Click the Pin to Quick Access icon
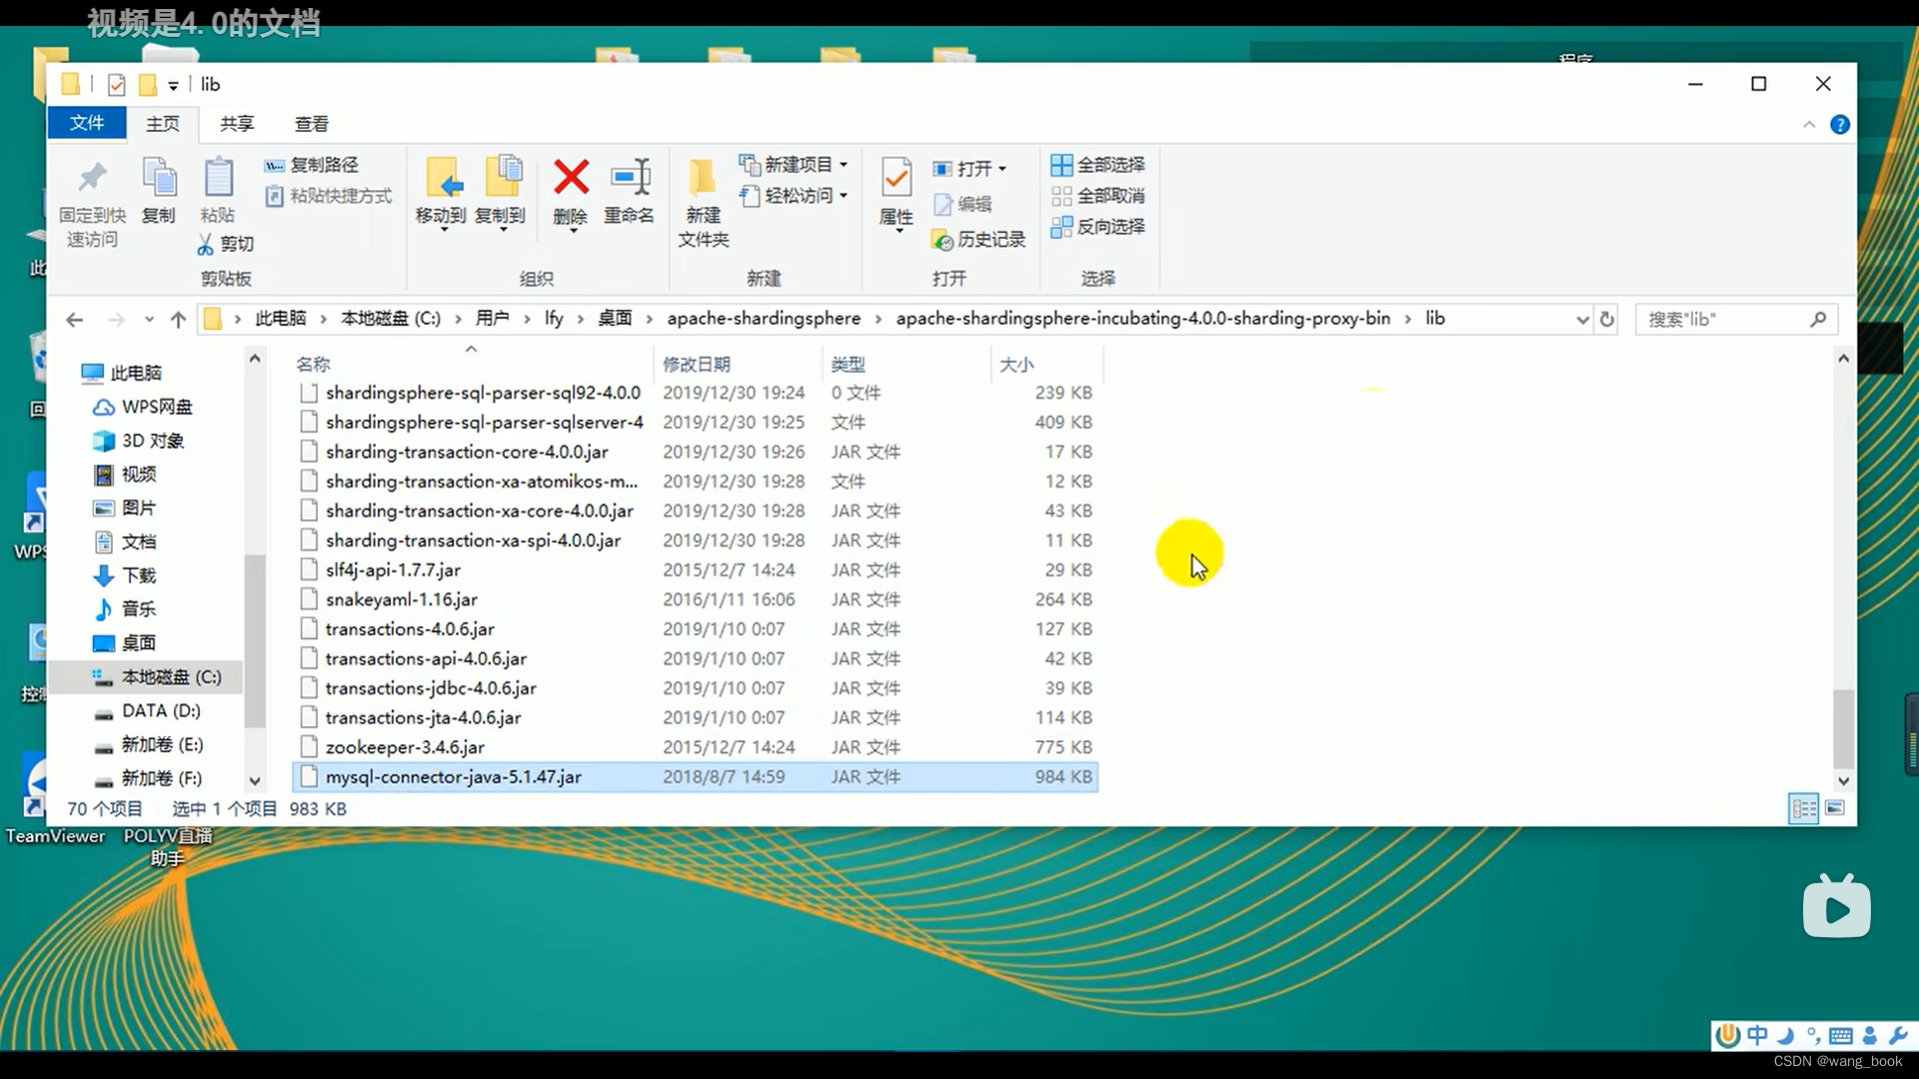The width and height of the screenshot is (1919, 1079). click(x=92, y=178)
